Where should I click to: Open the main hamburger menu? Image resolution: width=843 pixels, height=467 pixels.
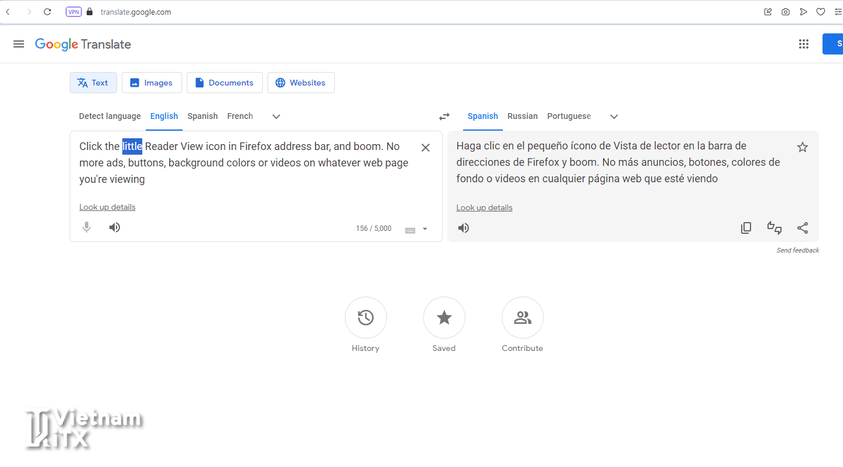[x=19, y=44]
